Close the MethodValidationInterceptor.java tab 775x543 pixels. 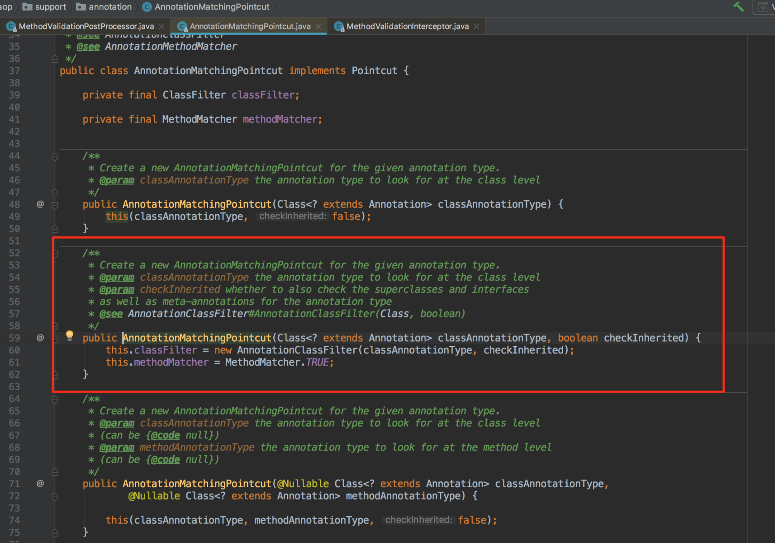[477, 26]
